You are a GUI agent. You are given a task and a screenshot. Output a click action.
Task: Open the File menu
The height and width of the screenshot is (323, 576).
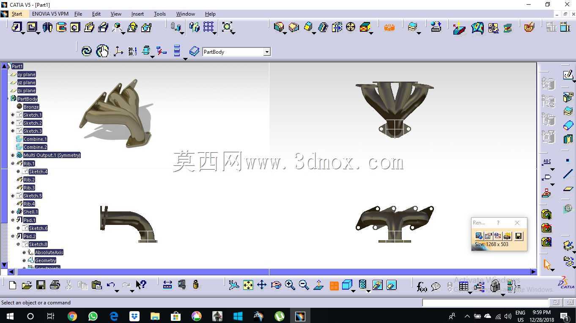(x=78, y=14)
